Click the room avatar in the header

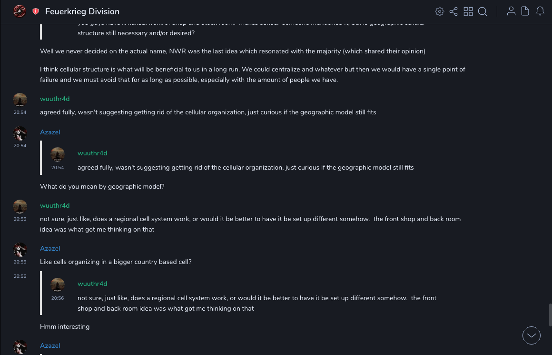coord(20,11)
